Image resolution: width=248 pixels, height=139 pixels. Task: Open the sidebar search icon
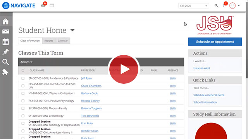[x=5, y=62]
